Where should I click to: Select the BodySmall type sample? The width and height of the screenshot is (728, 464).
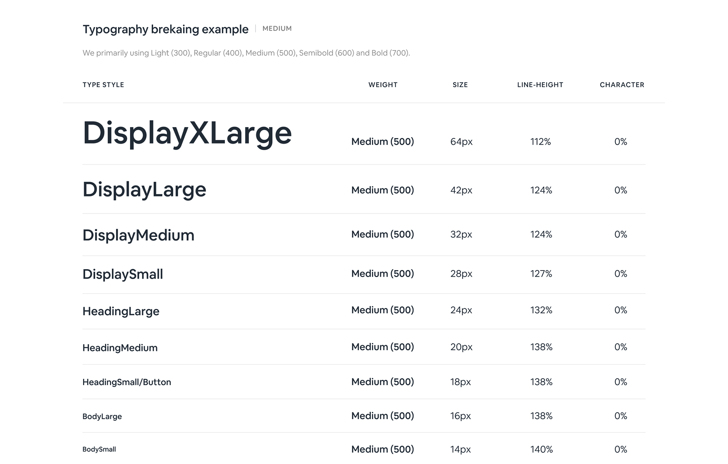click(x=99, y=449)
